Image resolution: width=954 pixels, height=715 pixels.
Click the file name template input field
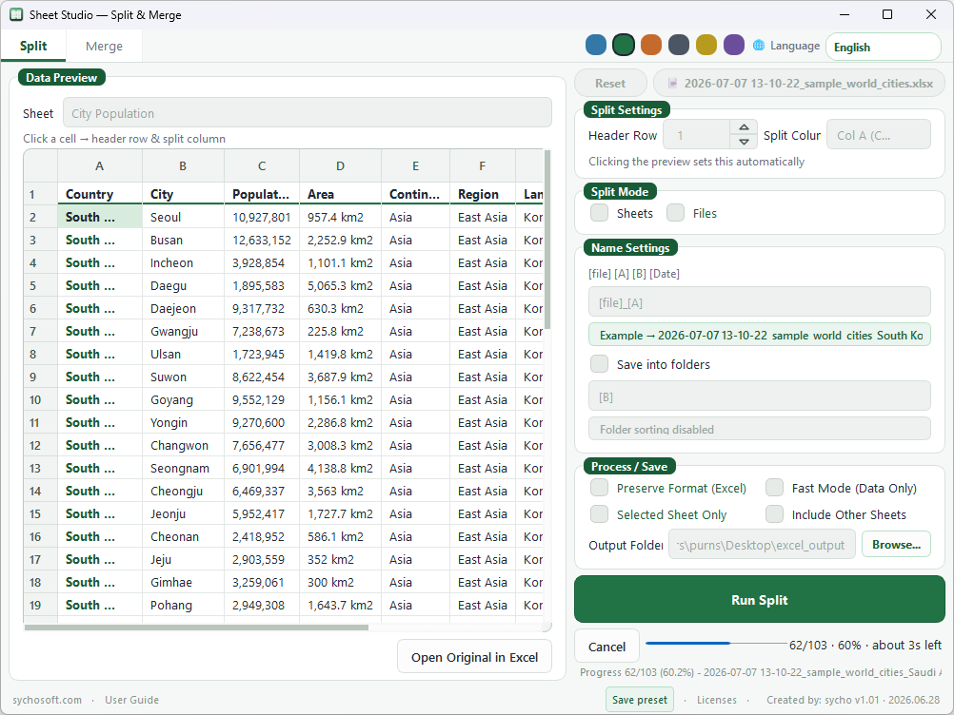point(759,302)
